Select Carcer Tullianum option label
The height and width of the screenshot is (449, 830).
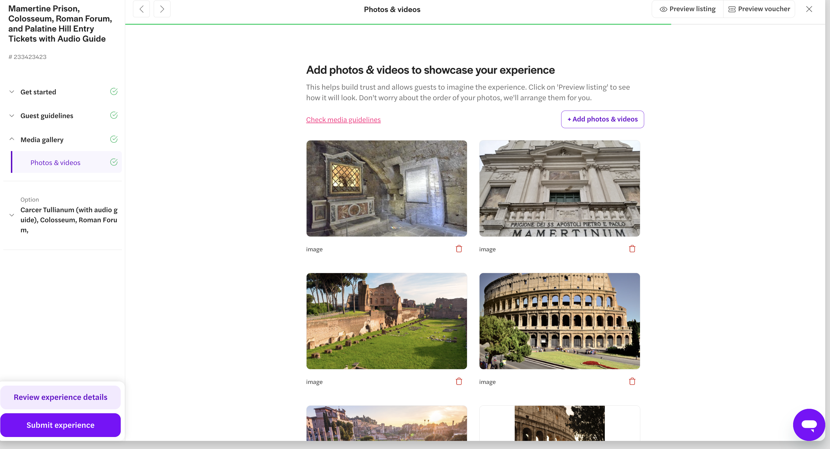pos(69,220)
